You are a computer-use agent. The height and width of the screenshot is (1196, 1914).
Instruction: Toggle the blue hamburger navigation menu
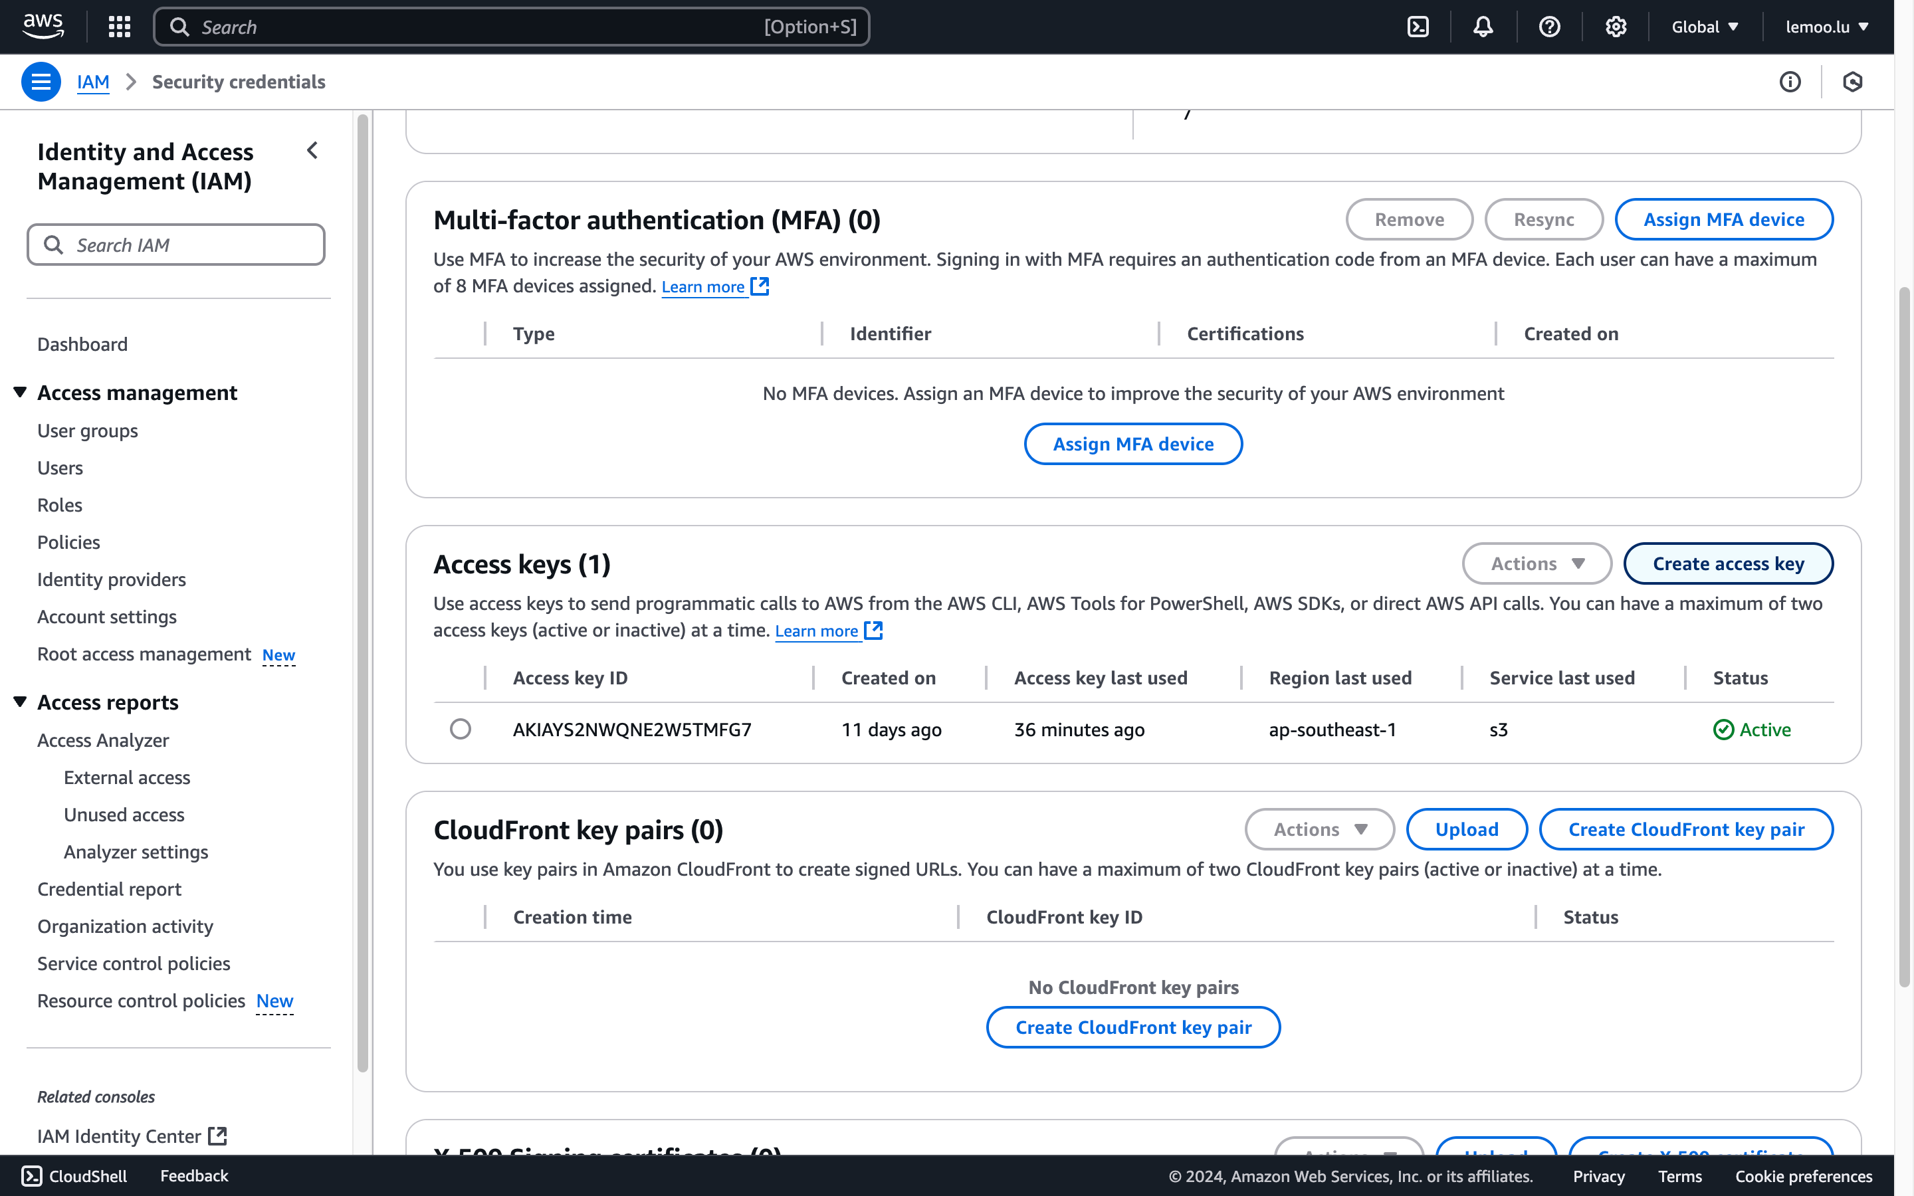(x=41, y=82)
